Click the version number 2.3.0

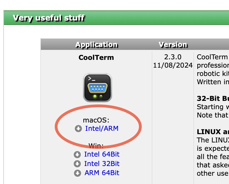click(173, 57)
